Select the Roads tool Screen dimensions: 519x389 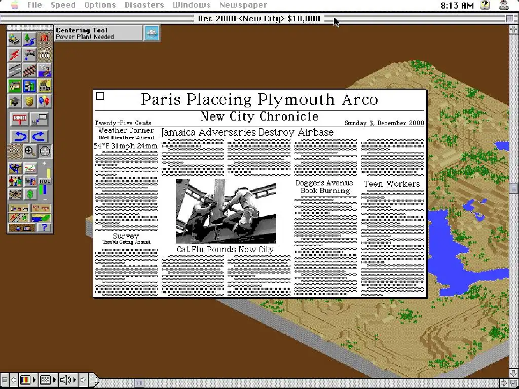tap(15, 70)
